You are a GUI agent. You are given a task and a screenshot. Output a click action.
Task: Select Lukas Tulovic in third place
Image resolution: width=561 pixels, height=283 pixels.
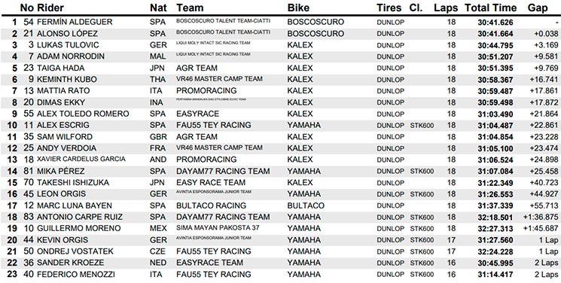pyautogui.click(x=68, y=45)
